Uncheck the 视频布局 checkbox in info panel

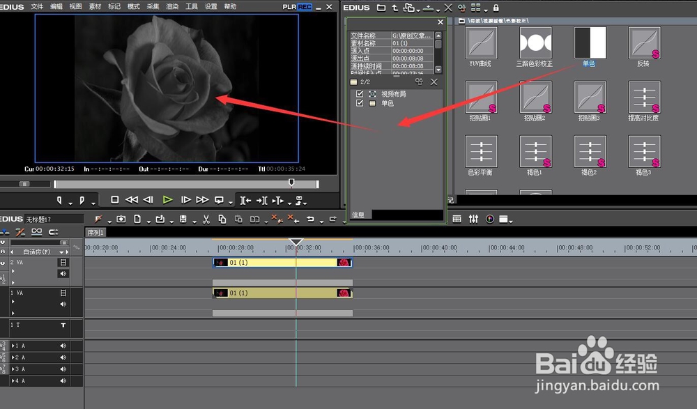coord(360,94)
